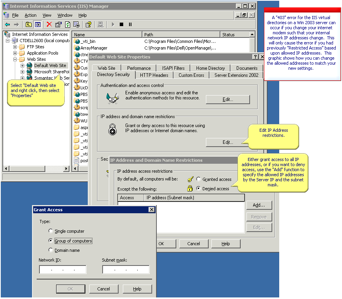Open the Action menu

point(30,15)
